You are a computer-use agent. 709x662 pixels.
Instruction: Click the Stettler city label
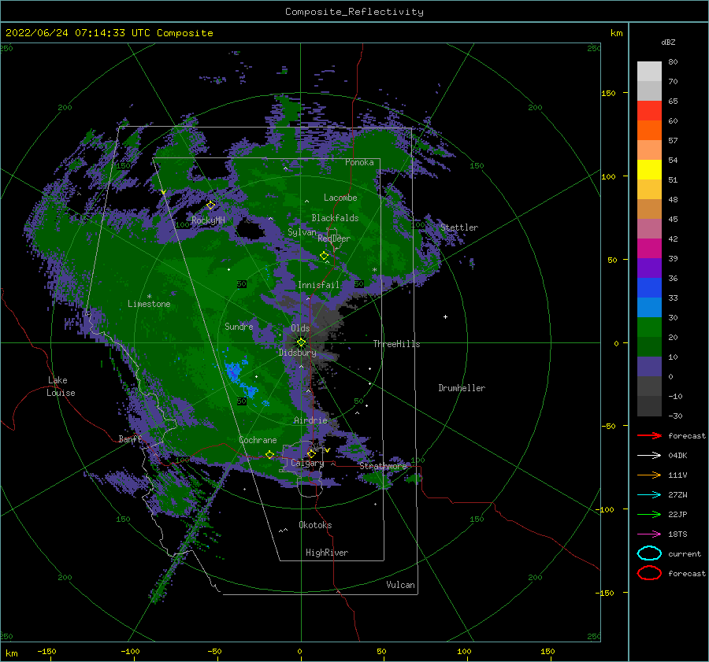pyautogui.click(x=459, y=227)
